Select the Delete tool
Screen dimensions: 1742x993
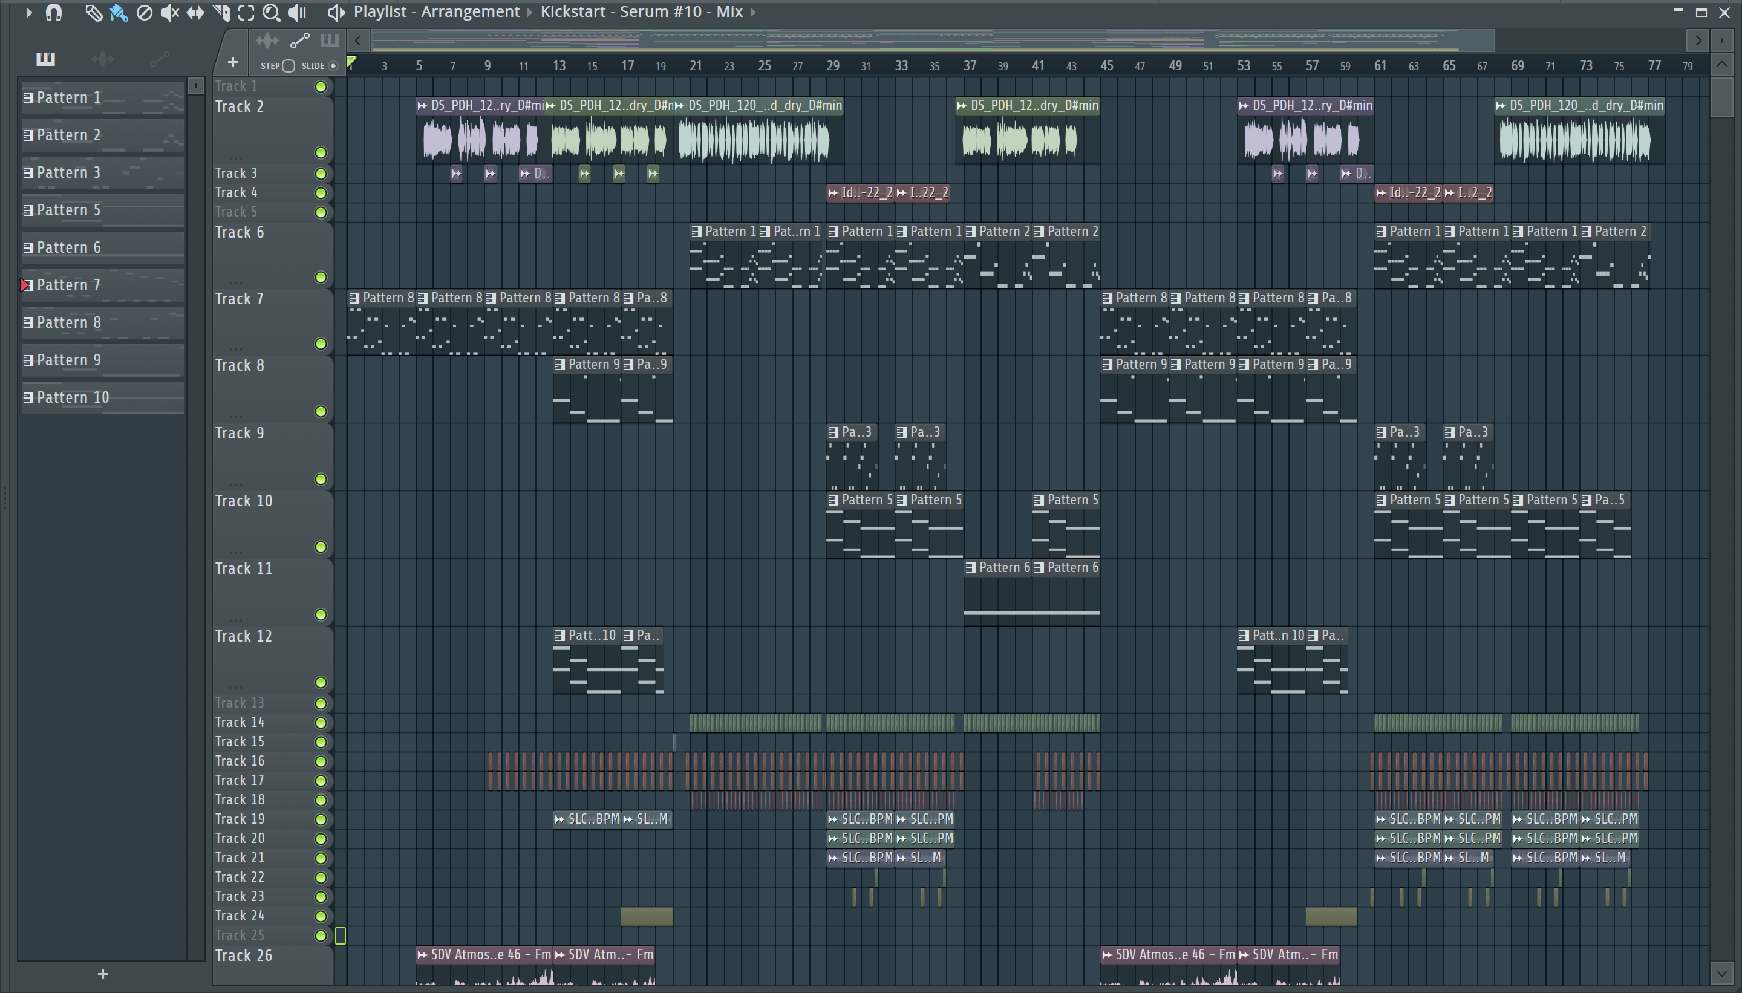144,12
